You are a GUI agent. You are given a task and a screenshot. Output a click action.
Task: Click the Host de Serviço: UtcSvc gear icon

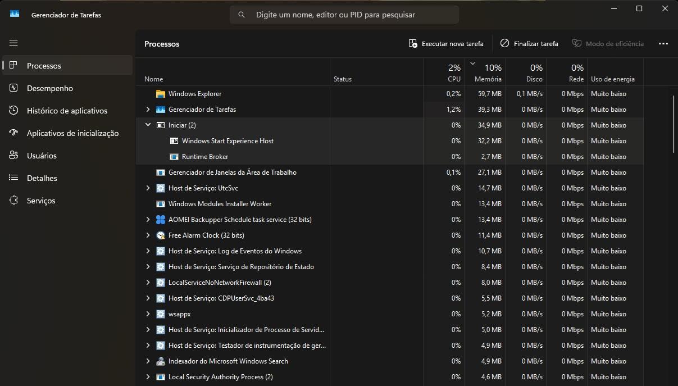161,188
